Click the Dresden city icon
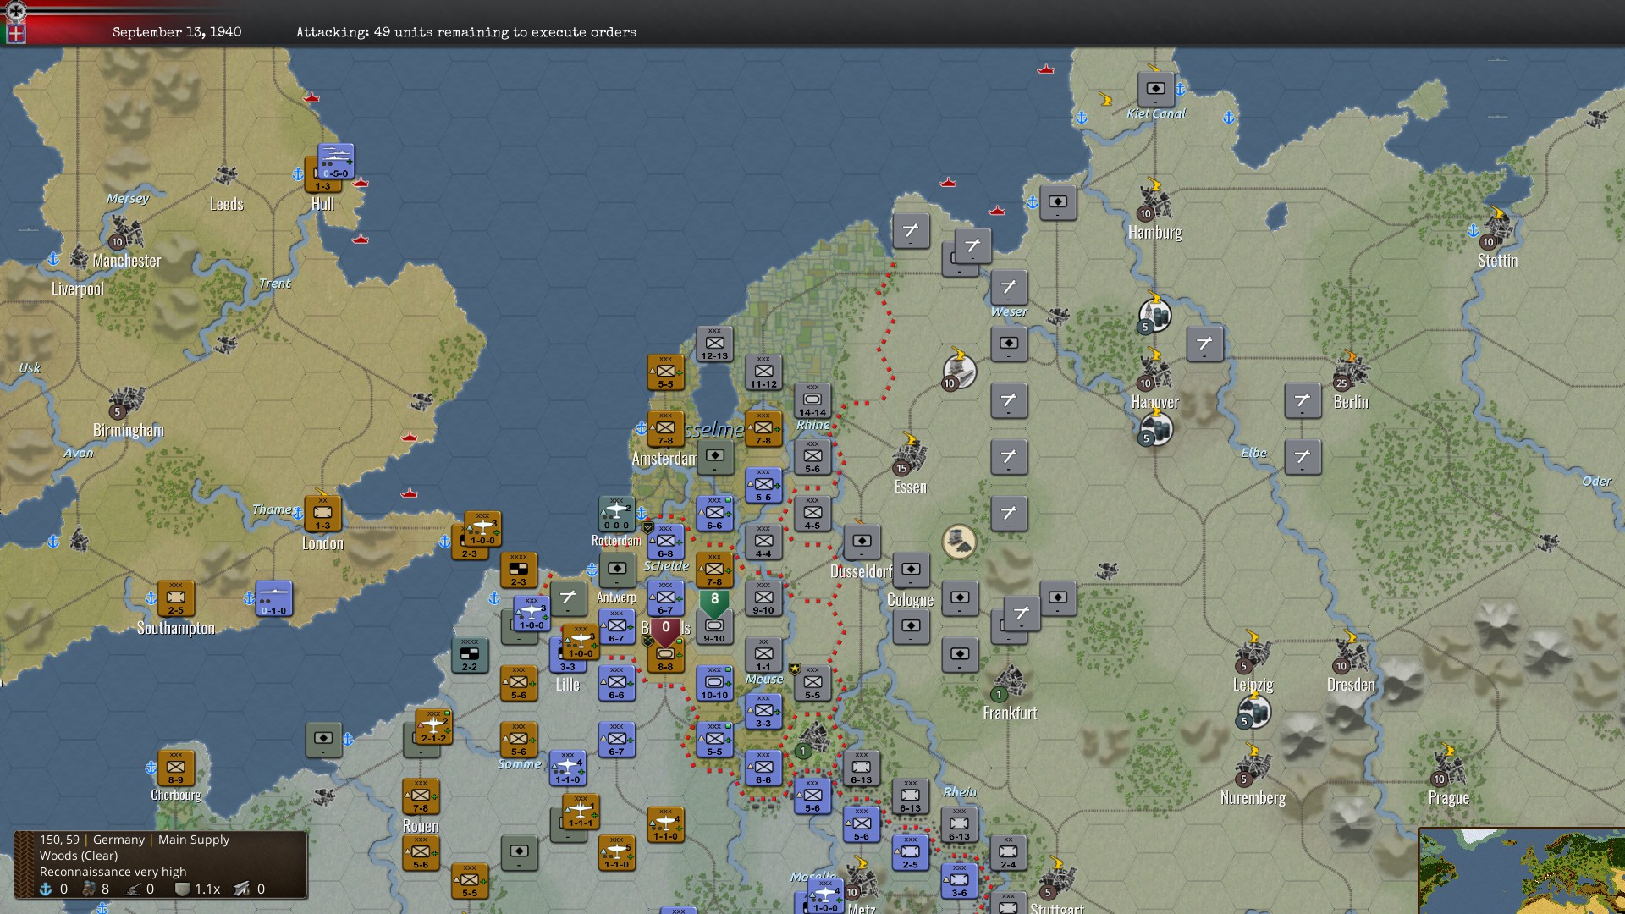 tap(1351, 655)
